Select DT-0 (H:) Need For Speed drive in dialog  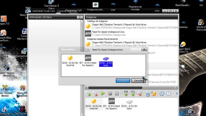[x=88, y=61]
